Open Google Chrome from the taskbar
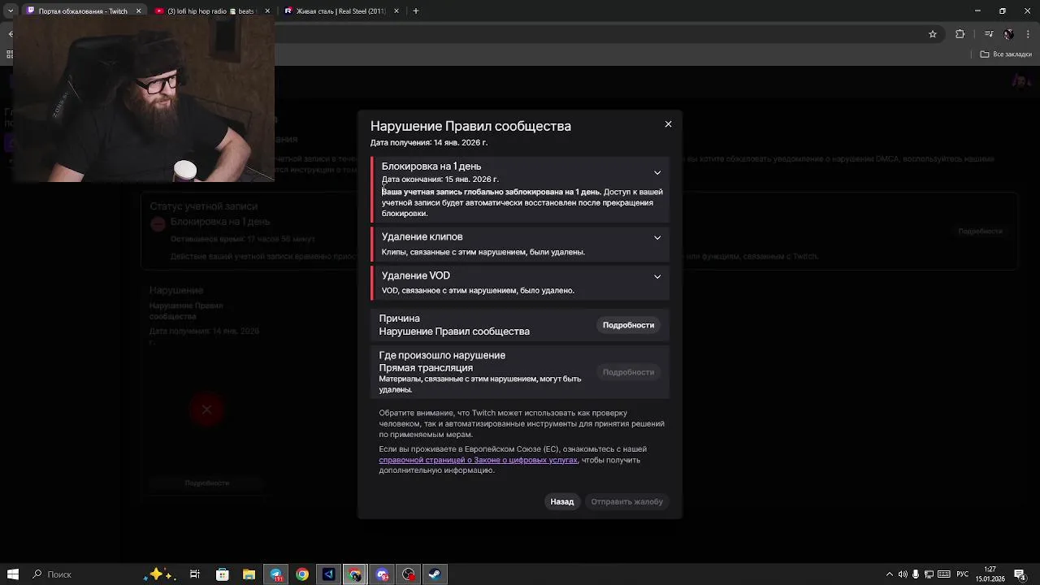1040x585 pixels. [302, 574]
